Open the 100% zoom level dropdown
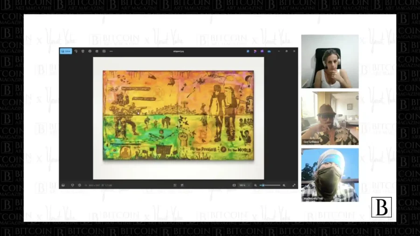Image resolution: width=420 pixels, height=236 pixels. click(245, 185)
